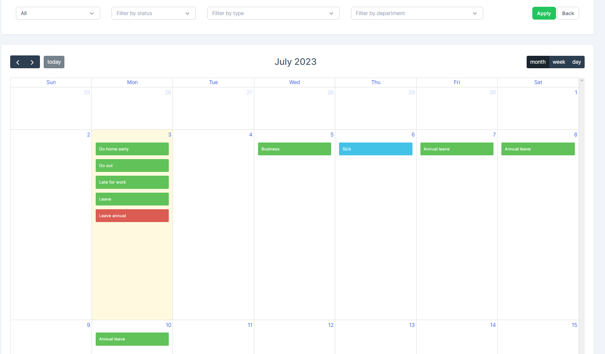Jump to today on the calendar
Screen dimensions: 605x354
point(54,62)
